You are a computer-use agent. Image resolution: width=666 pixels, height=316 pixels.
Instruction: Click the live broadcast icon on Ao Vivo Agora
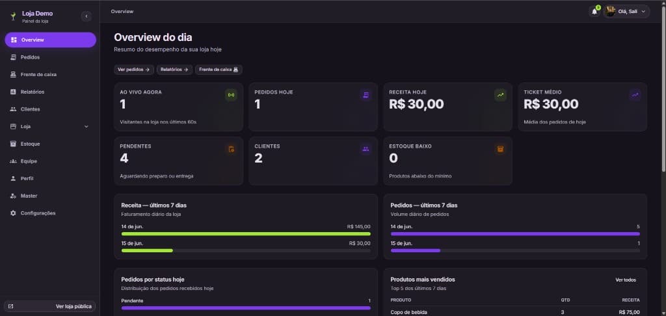pyautogui.click(x=231, y=95)
